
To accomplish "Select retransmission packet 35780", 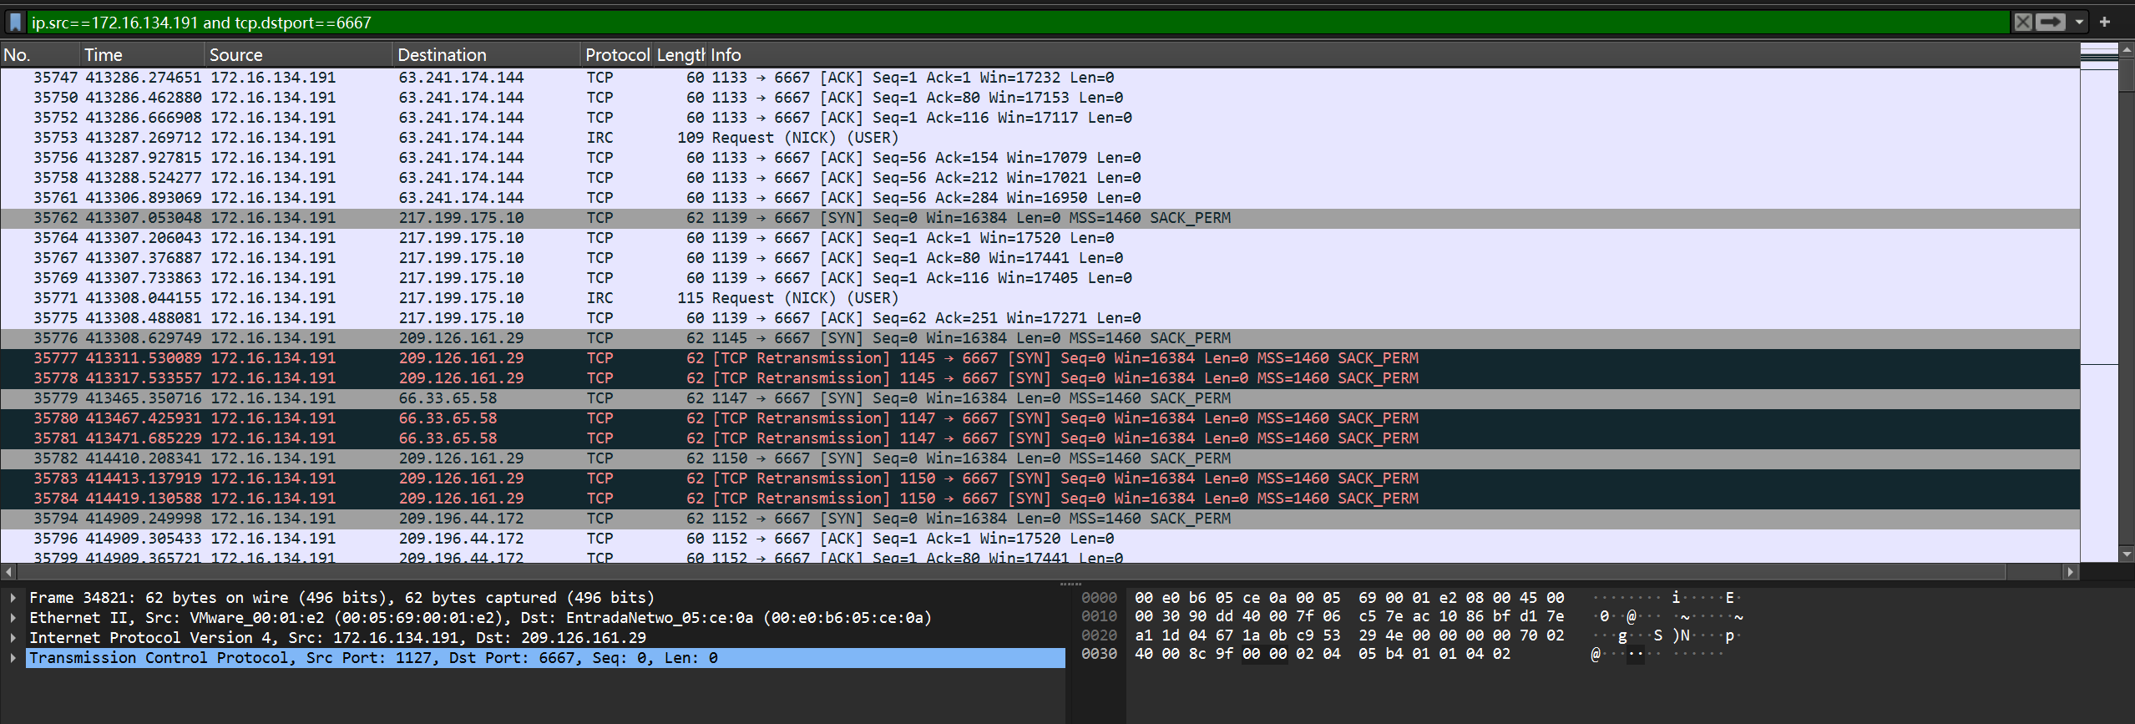I will click(1040, 418).
